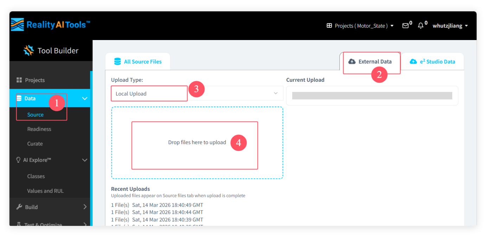
Task: Click the Projects sidebar grid icon
Action: [19, 80]
